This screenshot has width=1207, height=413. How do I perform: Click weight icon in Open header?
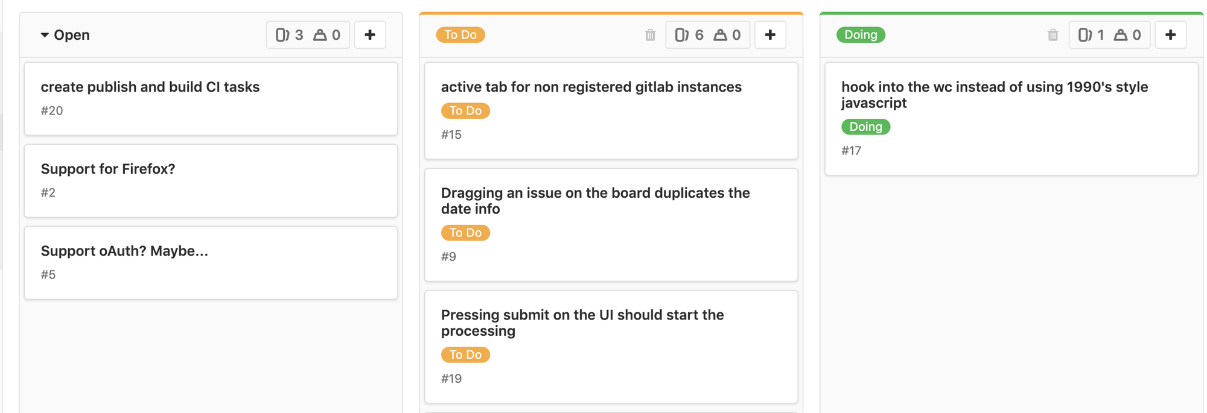[320, 35]
